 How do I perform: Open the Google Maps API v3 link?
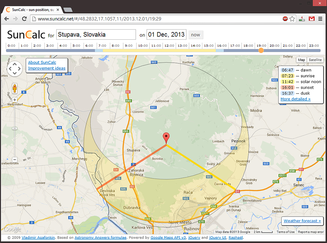tap(168, 237)
